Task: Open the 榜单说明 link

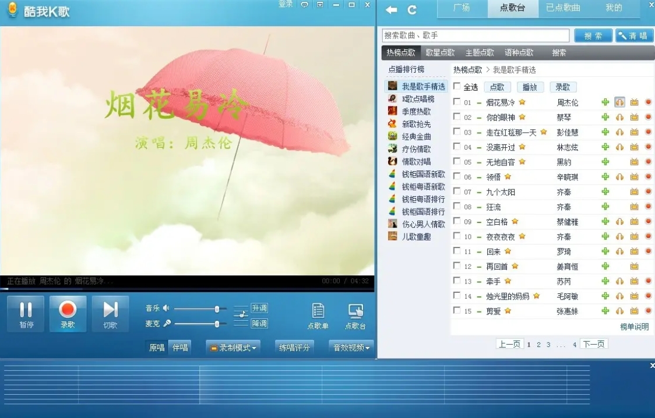Action: coord(634,327)
